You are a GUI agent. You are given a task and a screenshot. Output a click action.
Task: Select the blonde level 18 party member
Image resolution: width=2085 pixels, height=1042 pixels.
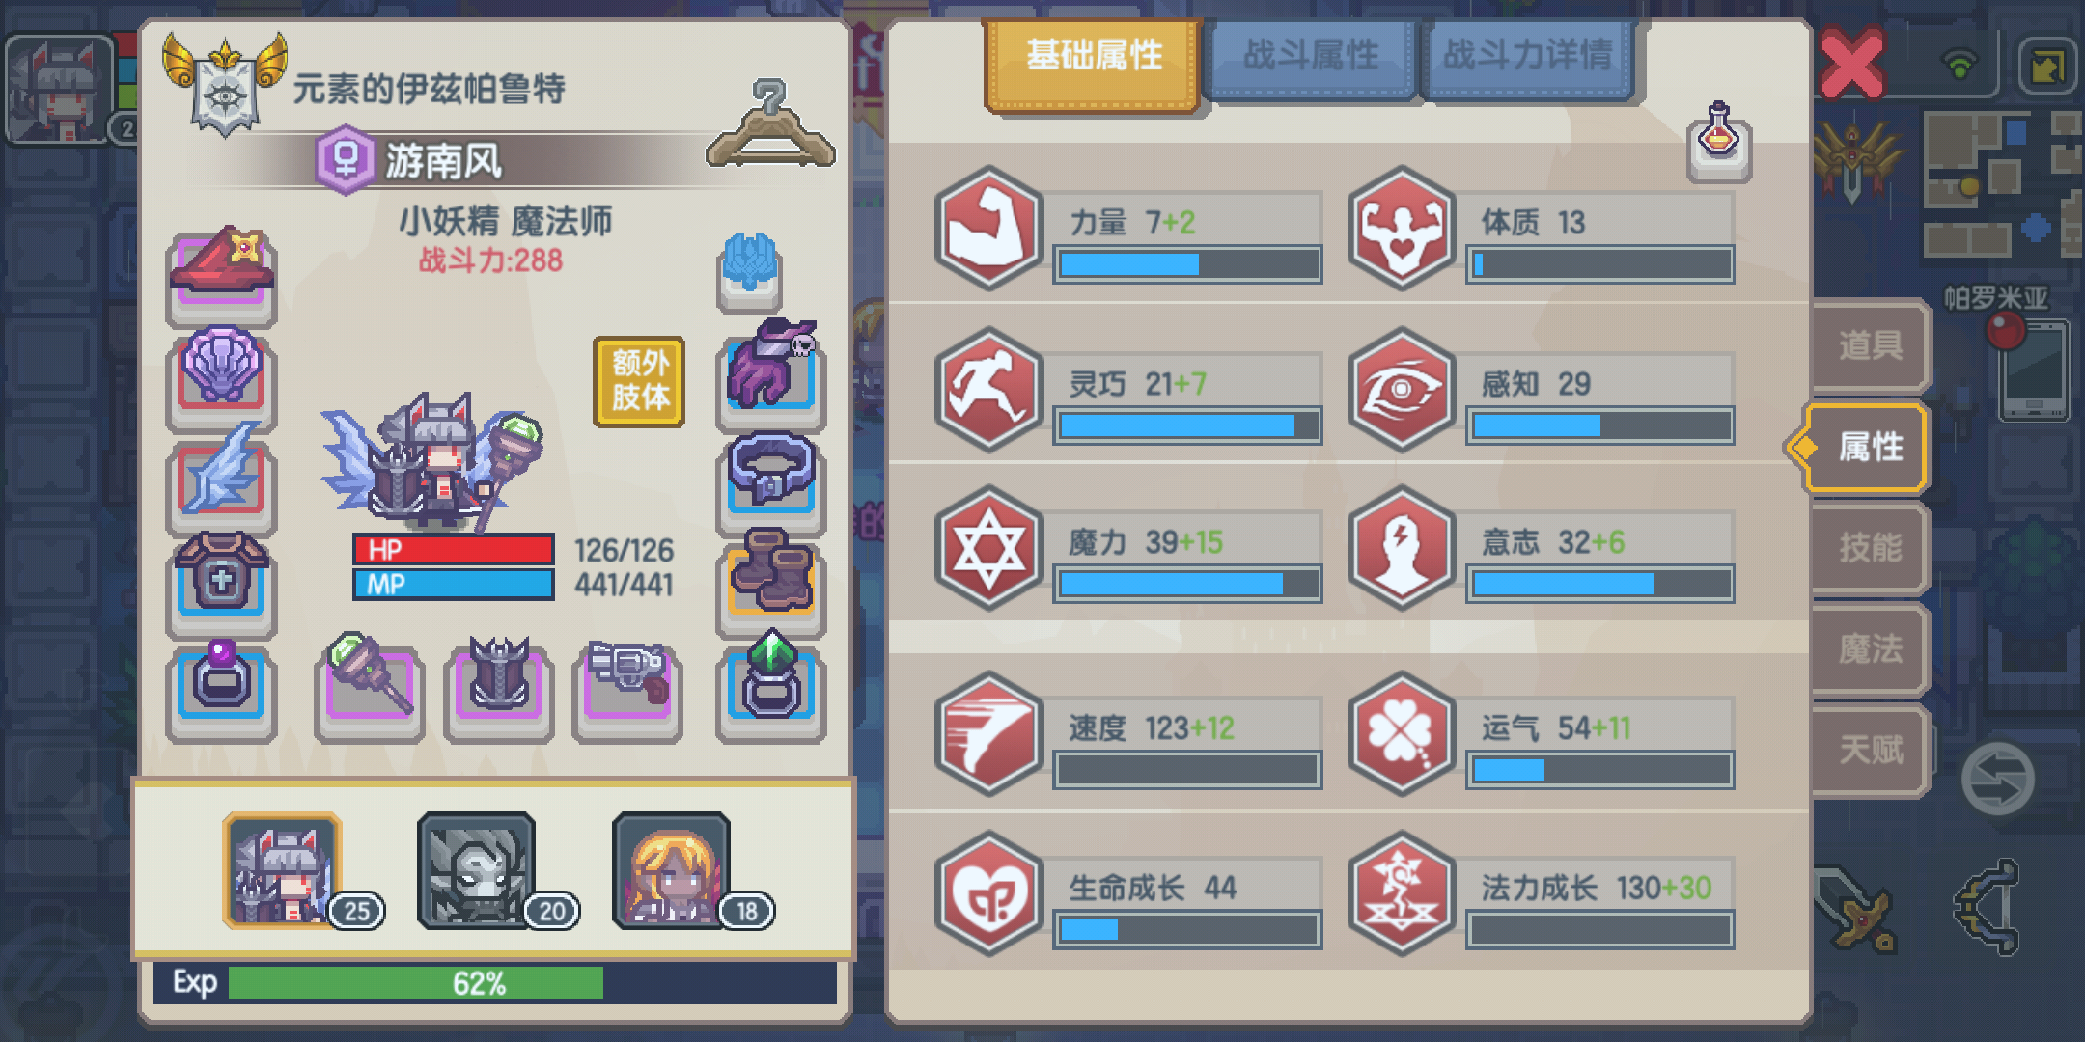[672, 871]
